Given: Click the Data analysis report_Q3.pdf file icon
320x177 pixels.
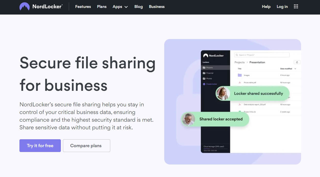Looking at the screenshot, I should point(240,105).
